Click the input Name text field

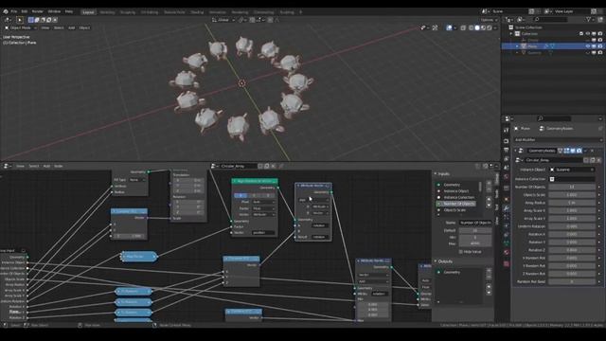point(475,223)
